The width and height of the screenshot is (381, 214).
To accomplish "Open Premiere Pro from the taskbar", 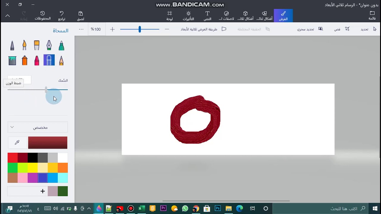I will [x=163, y=208].
